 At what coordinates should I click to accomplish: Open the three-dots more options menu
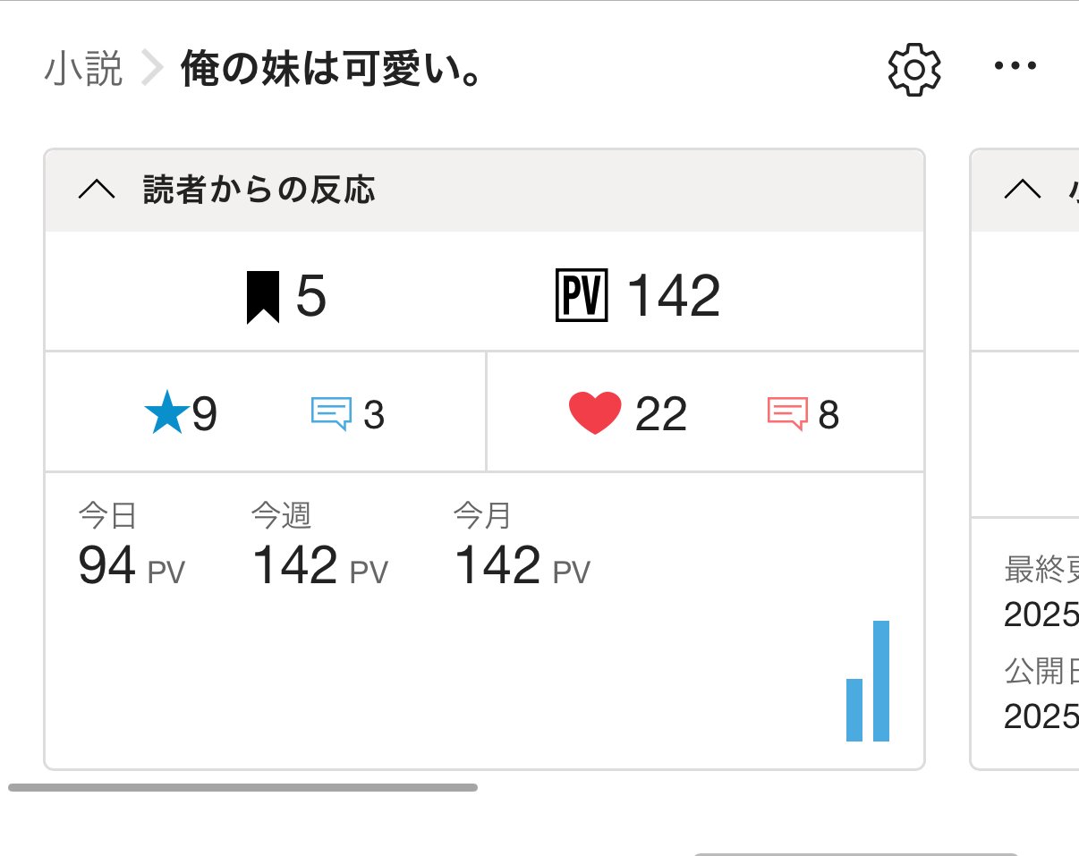tap(1015, 66)
